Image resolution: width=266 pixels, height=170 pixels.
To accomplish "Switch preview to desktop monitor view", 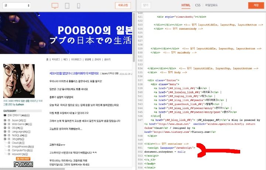I will tap(55, 6).
